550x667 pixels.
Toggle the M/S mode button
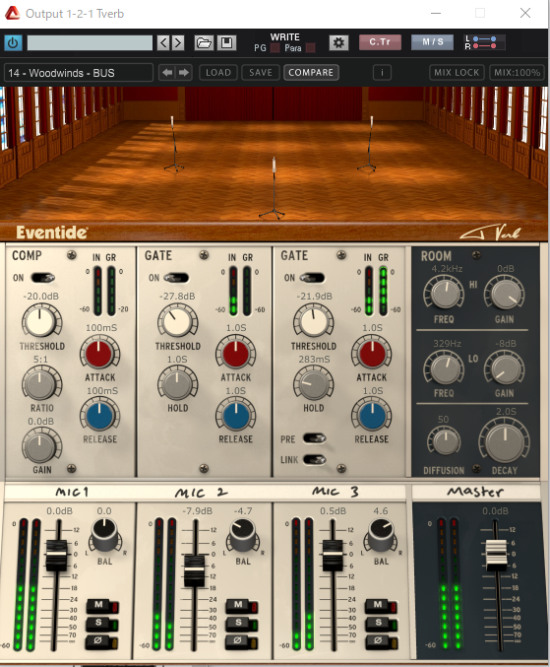tap(432, 42)
